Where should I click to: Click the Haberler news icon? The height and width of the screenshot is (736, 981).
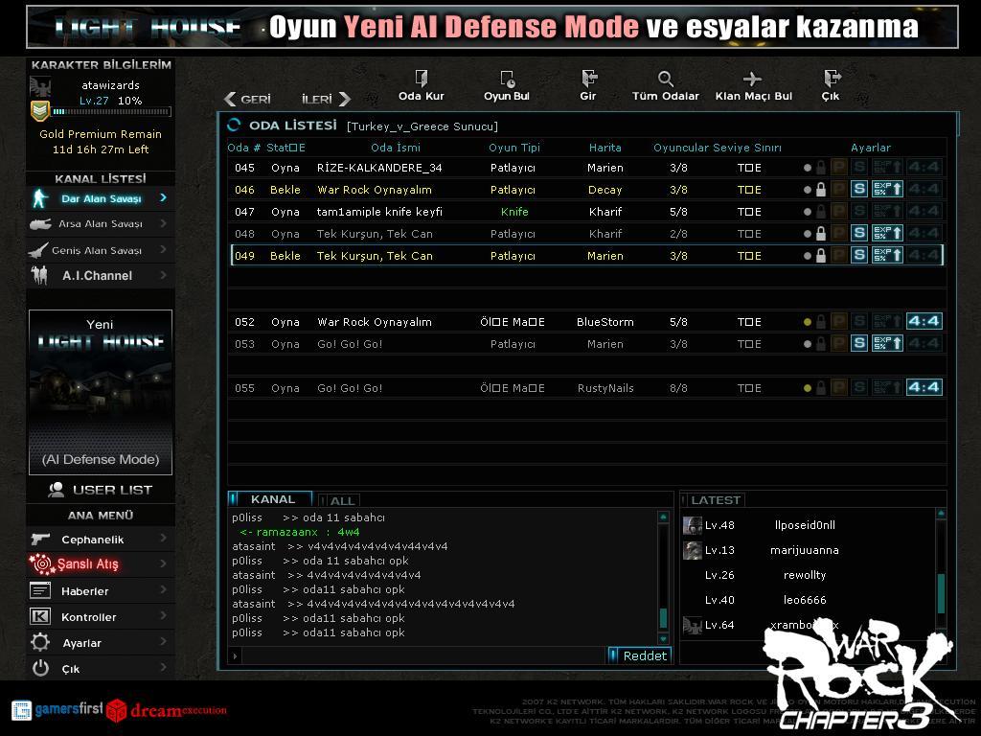(40, 590)
